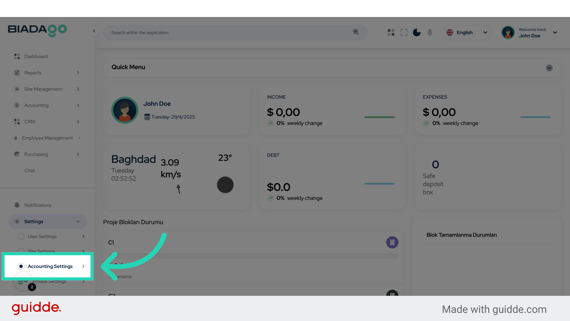Select the User Settings radio button
Screen dimensions: 570x321
tap(21, 236)
